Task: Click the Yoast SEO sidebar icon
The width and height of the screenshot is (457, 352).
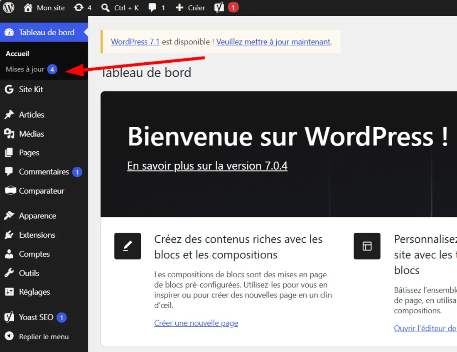Action: pyautogui.click(x=9, y=317)
